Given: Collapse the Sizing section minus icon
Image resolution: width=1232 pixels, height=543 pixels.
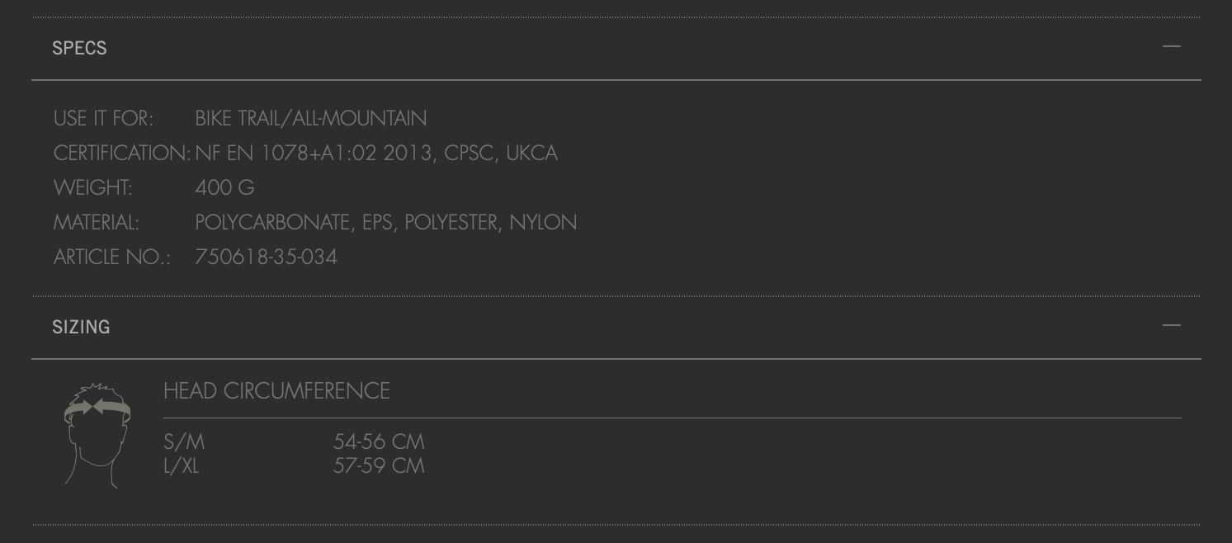Looking at the screenshot, I should click(x=1171, y=325).
